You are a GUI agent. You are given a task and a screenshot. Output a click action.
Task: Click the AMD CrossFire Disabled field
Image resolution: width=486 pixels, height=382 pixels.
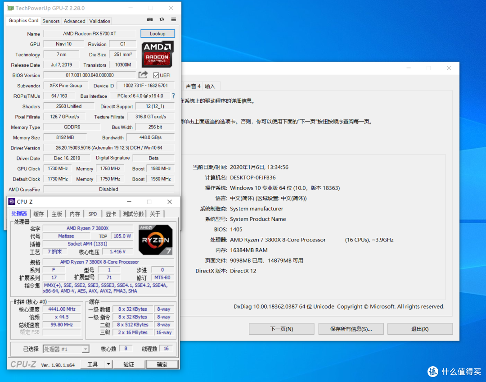[x=109, y=189]
